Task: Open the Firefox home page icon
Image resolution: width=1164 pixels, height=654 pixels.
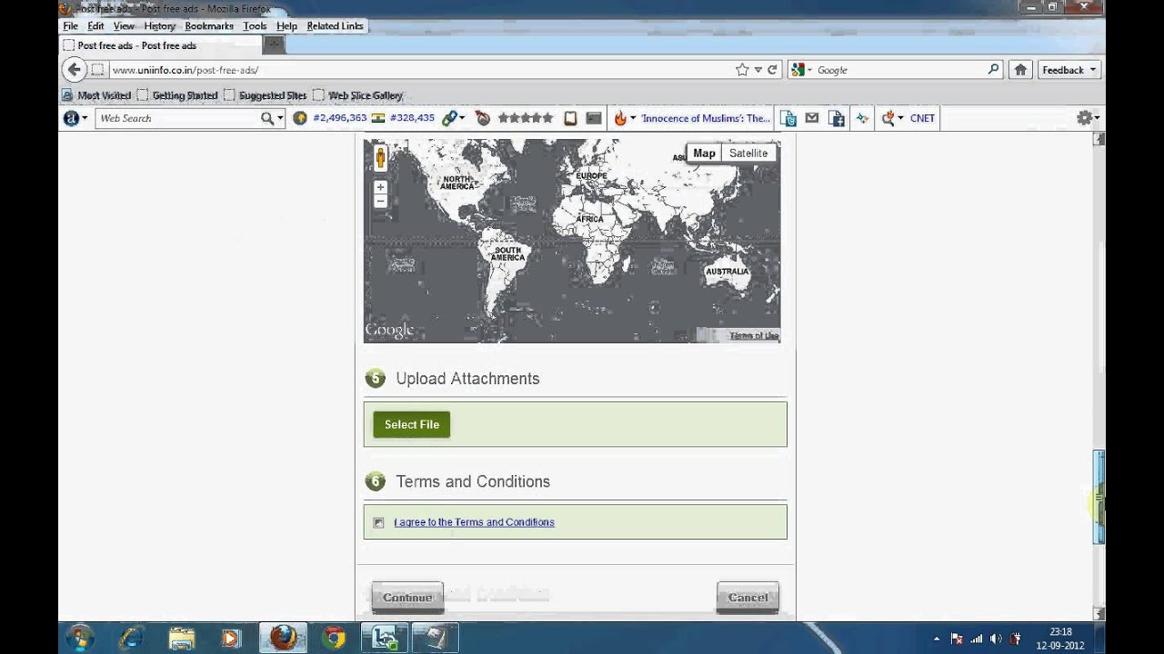Action: pos(1020,70)
